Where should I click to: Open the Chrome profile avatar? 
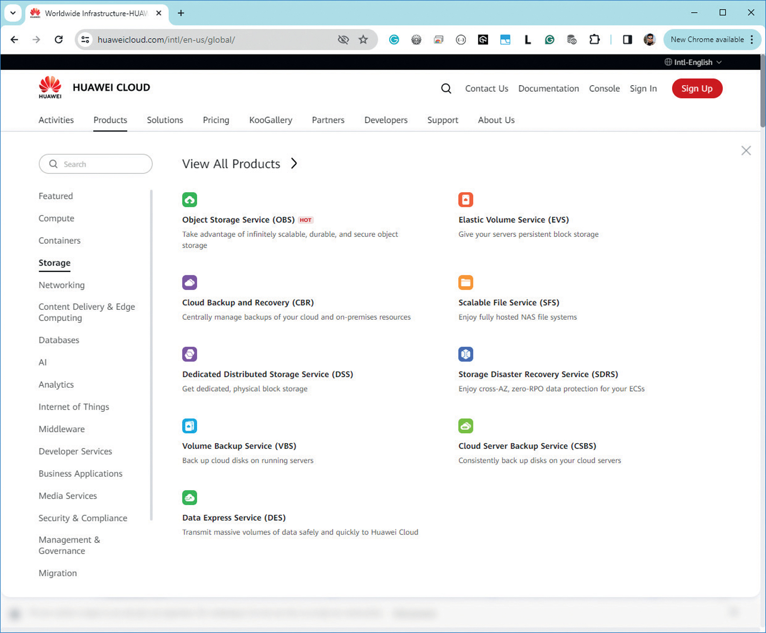tap(650, 40)
